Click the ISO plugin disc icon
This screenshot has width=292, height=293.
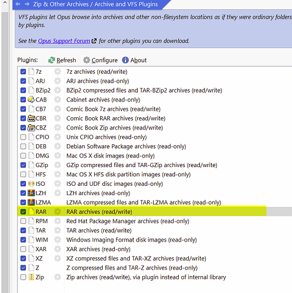(x=31, y=183)
